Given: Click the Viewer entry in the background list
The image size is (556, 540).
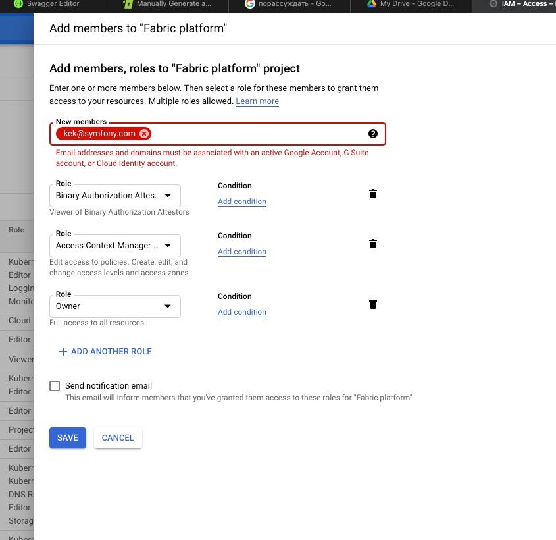Looking at the screenshot, I should [21, 360].
